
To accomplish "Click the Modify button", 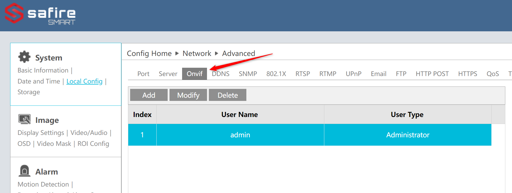I will click(x=188, y=95).
